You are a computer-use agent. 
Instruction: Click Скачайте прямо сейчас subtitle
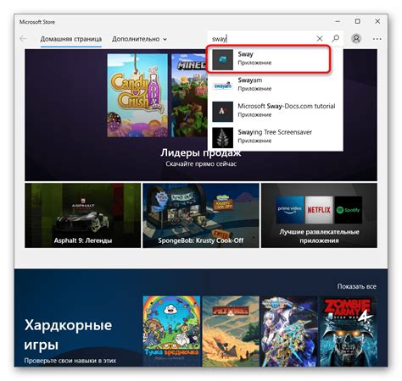[201, 164]
